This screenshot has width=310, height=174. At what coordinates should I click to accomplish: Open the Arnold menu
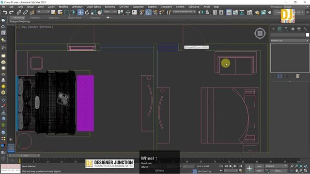207,7
